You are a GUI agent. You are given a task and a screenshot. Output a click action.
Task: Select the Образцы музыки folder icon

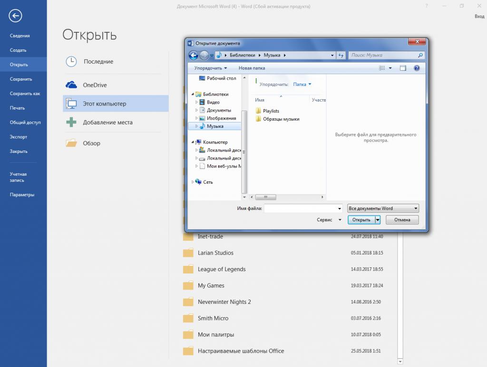pyautogui.click(x=258, y=119)
